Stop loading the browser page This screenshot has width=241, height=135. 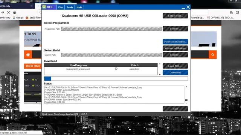[x=9, y=12]
